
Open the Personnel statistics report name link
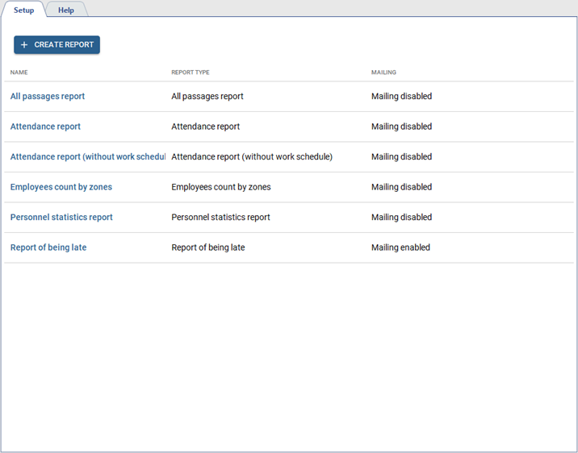pyautogui.click(x=61, y=218)
